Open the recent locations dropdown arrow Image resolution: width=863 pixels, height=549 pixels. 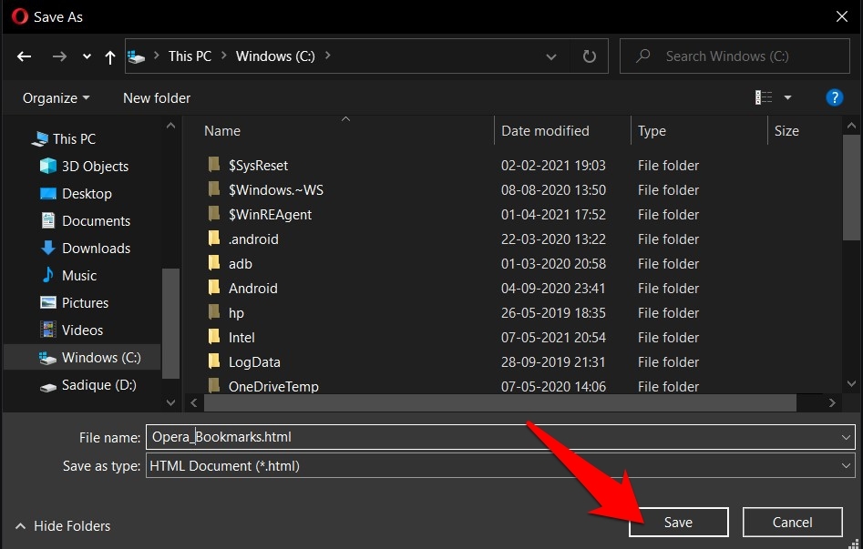(87, 56)
